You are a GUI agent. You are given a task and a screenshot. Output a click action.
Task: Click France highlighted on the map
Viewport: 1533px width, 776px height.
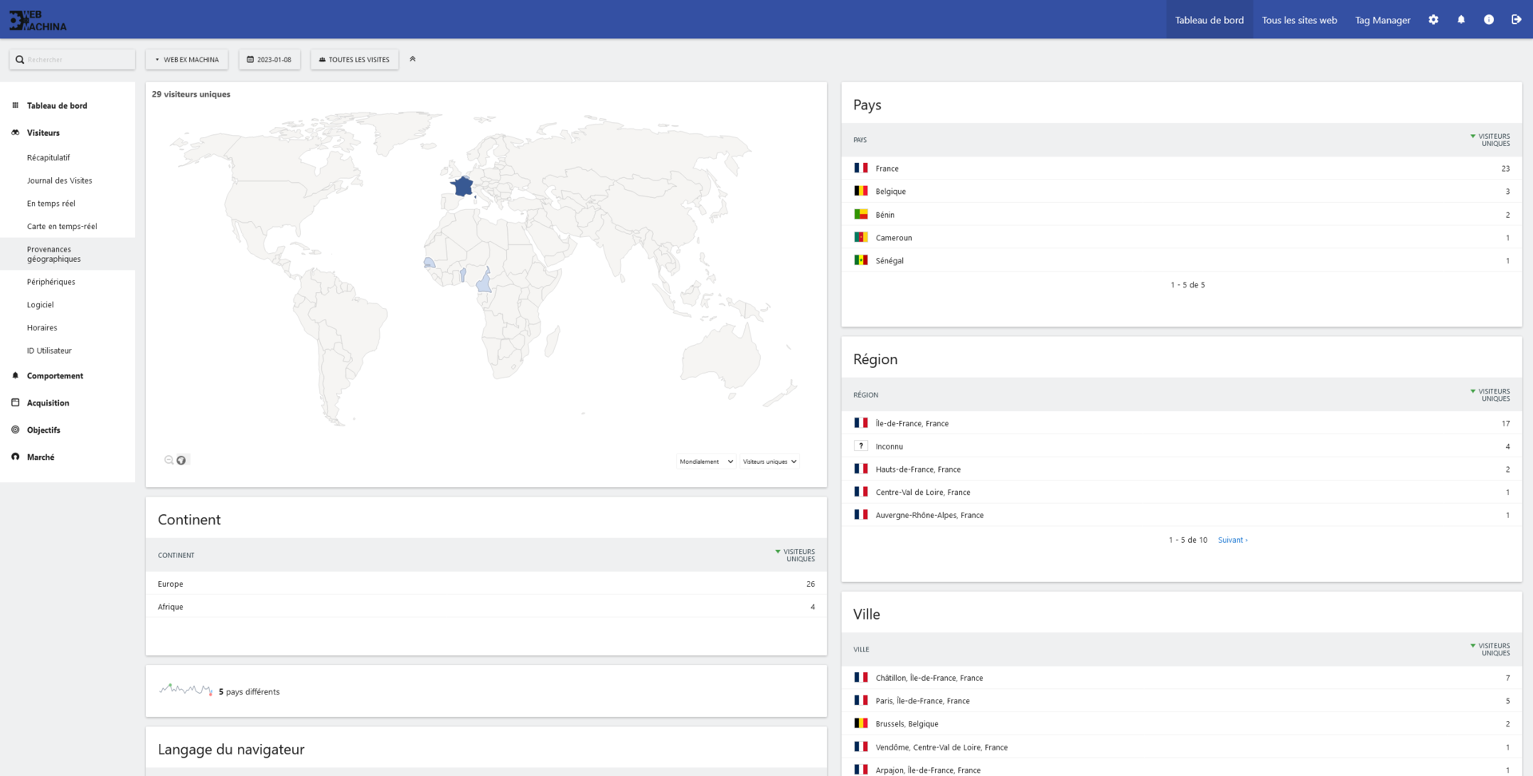[x=462, y=187]
